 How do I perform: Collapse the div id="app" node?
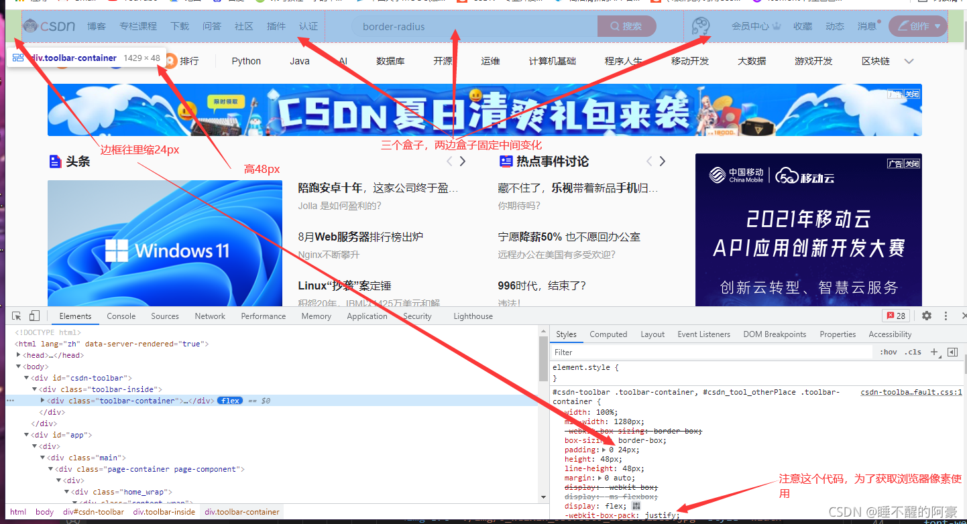click(27, 435)
